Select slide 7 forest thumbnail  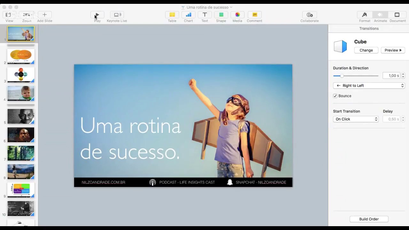(x=21, y=153)
